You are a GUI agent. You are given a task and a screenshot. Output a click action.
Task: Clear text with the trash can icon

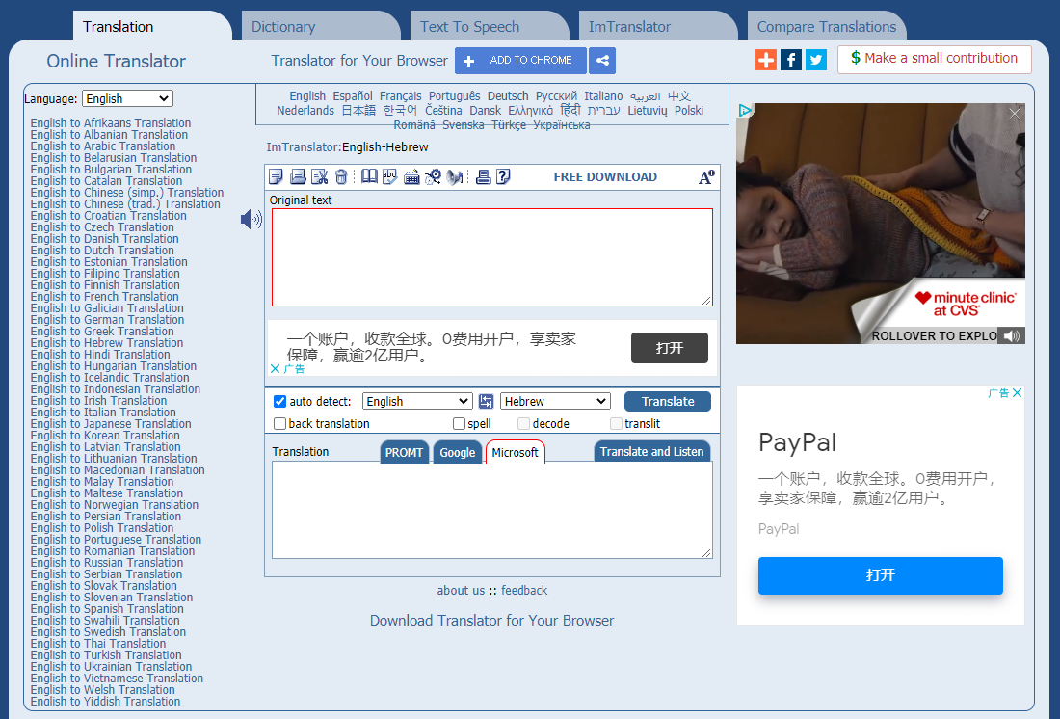pos(341,176)
